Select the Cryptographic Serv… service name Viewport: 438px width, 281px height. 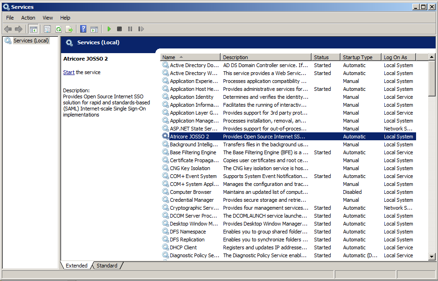pyautogui.click(x=194, y=208)
